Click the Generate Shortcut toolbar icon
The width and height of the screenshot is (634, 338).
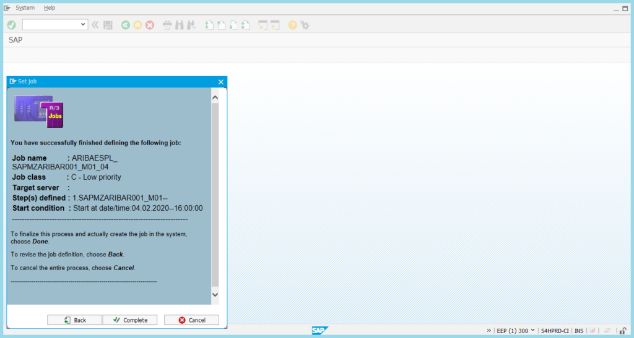pos(275,25)
